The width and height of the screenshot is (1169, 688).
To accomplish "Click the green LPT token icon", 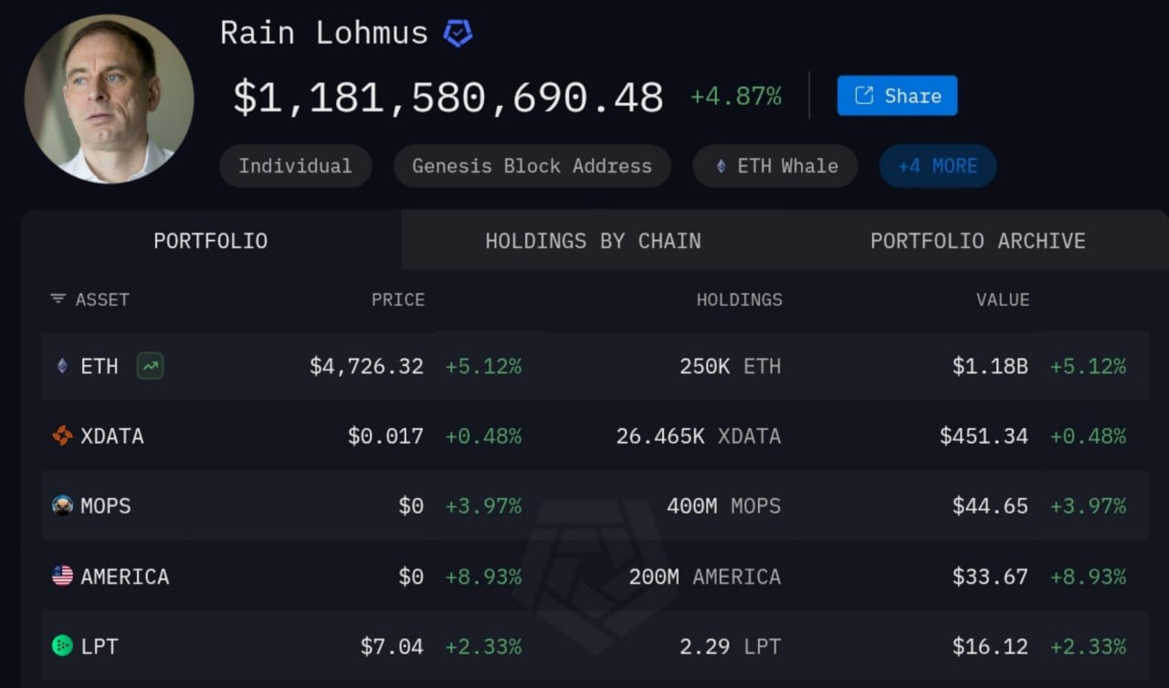I will pyautogui.click(x=62, y=646).
